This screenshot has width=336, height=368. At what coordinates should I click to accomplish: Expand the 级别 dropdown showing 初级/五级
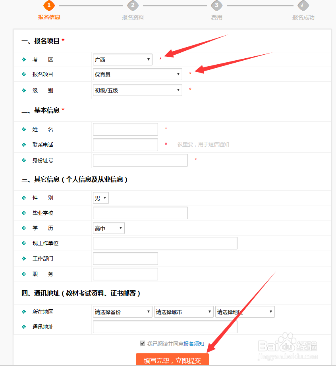(137, 90)
